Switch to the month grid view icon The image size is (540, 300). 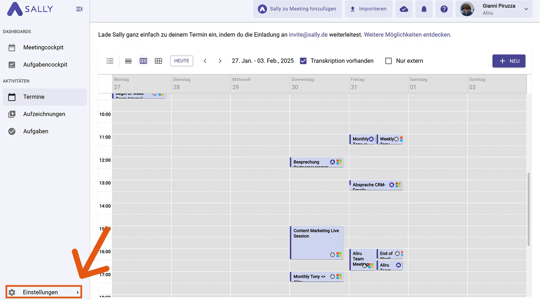158,61
